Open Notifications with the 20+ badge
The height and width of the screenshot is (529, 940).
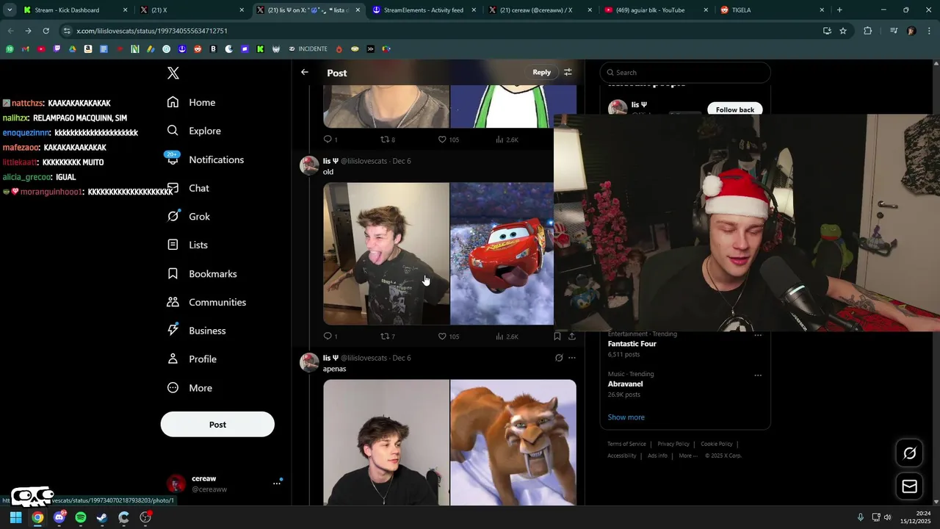pos(205,159)
